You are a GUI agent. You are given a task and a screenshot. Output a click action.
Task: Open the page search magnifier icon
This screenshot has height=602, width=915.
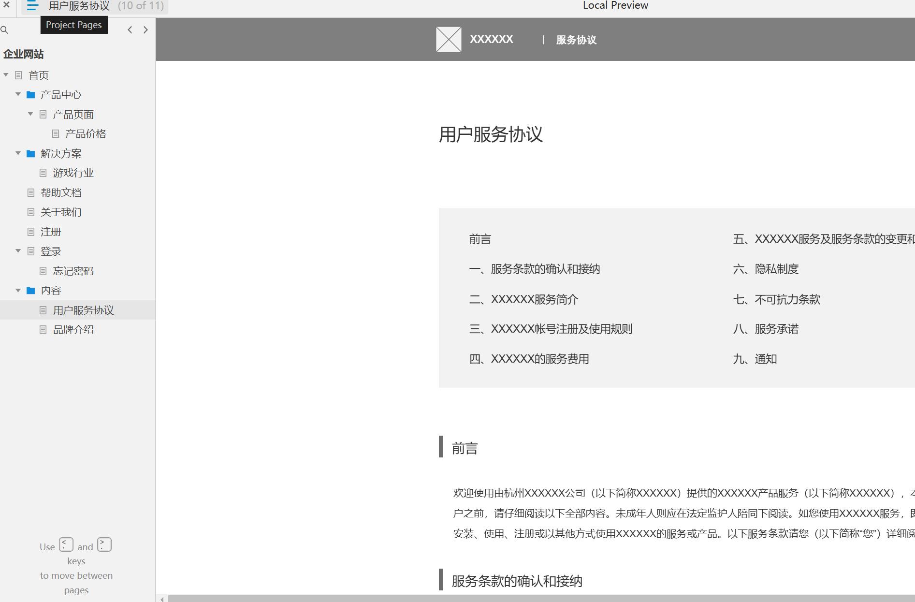(x=4, y=30)
